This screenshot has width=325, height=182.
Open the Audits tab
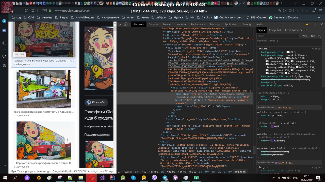tap(260, 25)
